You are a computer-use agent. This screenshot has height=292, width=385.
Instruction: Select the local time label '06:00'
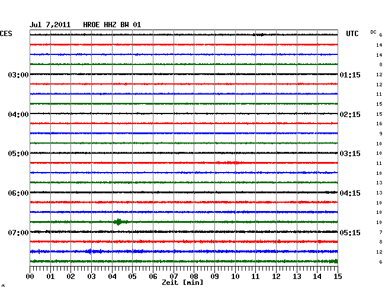tap(18, 193)
